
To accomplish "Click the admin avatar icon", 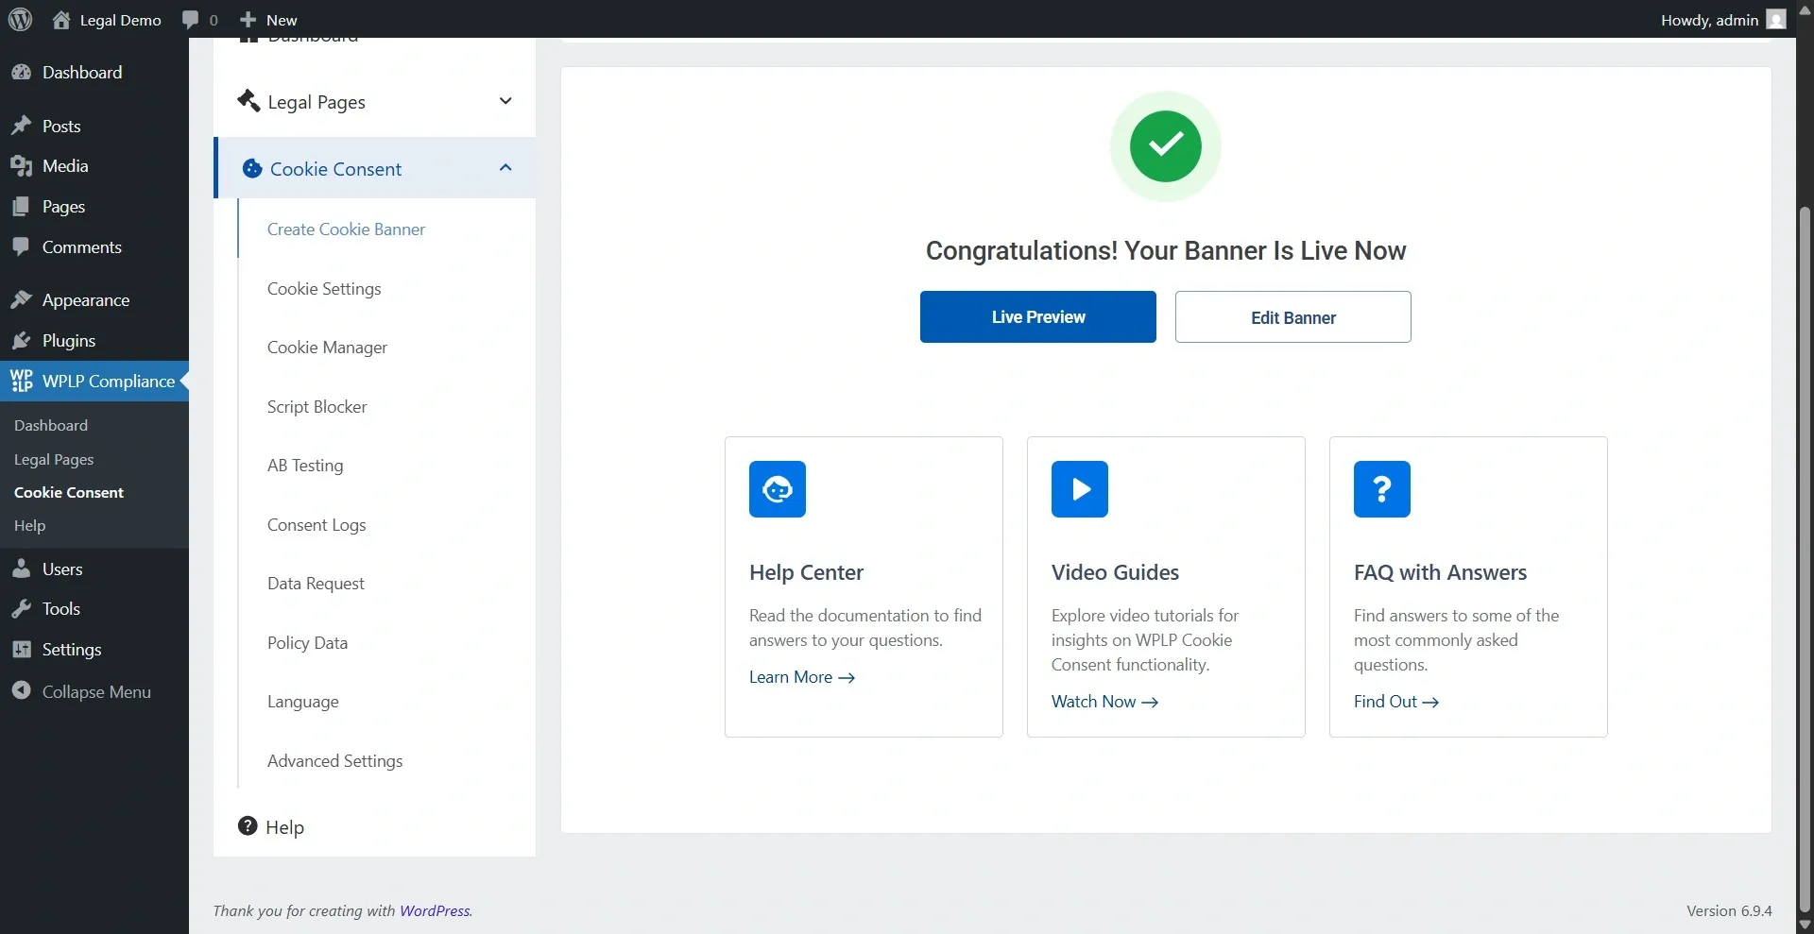I will click(x=1776, y=20).
